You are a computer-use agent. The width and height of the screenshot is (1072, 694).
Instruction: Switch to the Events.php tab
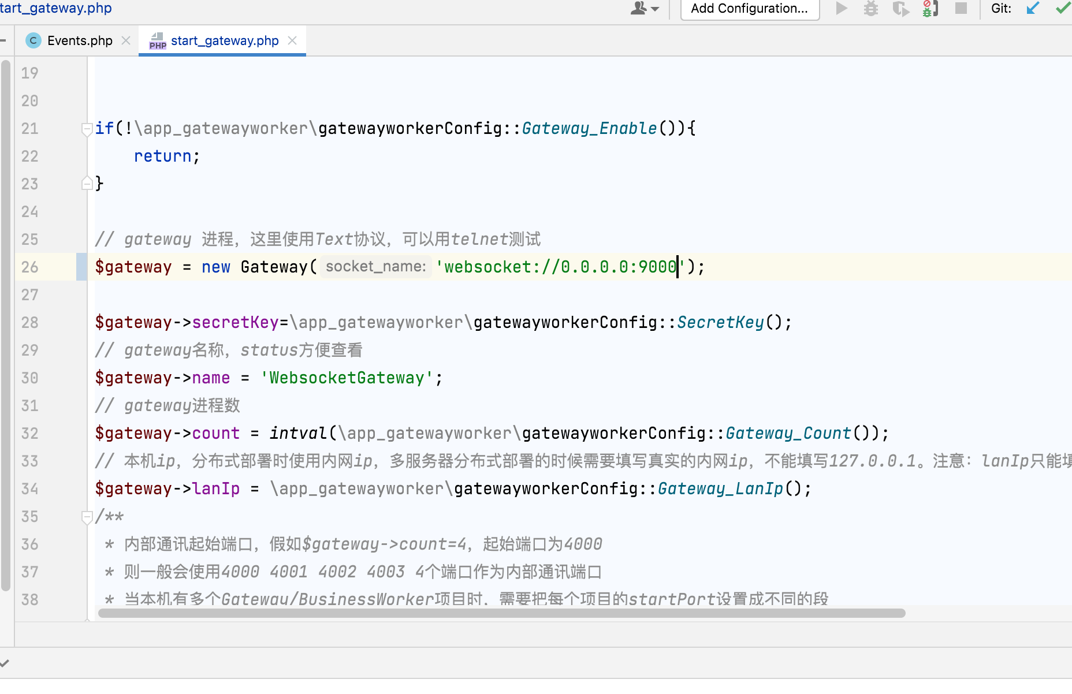[x=80, y=40]
